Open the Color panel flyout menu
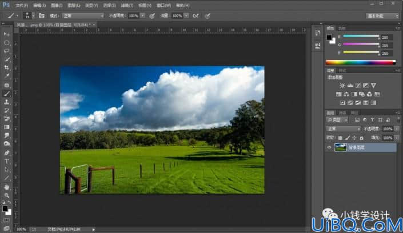 point(398,28)
